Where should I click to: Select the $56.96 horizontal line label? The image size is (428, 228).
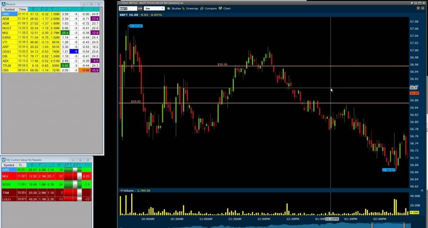(222, 64)
